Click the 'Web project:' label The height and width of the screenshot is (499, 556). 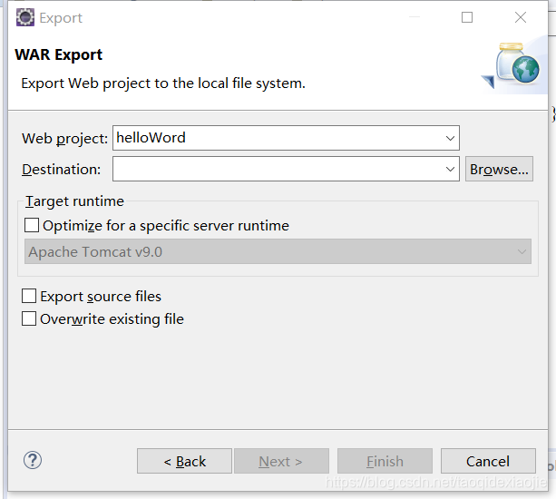pyautogui.click(x=64, y=138)
